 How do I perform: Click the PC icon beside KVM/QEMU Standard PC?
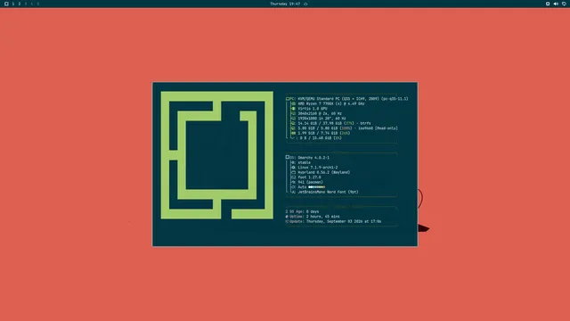pos(288,99)
